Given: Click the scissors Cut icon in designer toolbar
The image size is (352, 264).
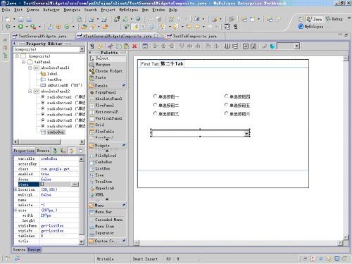Looking at the screenshot, I should 111,46.
